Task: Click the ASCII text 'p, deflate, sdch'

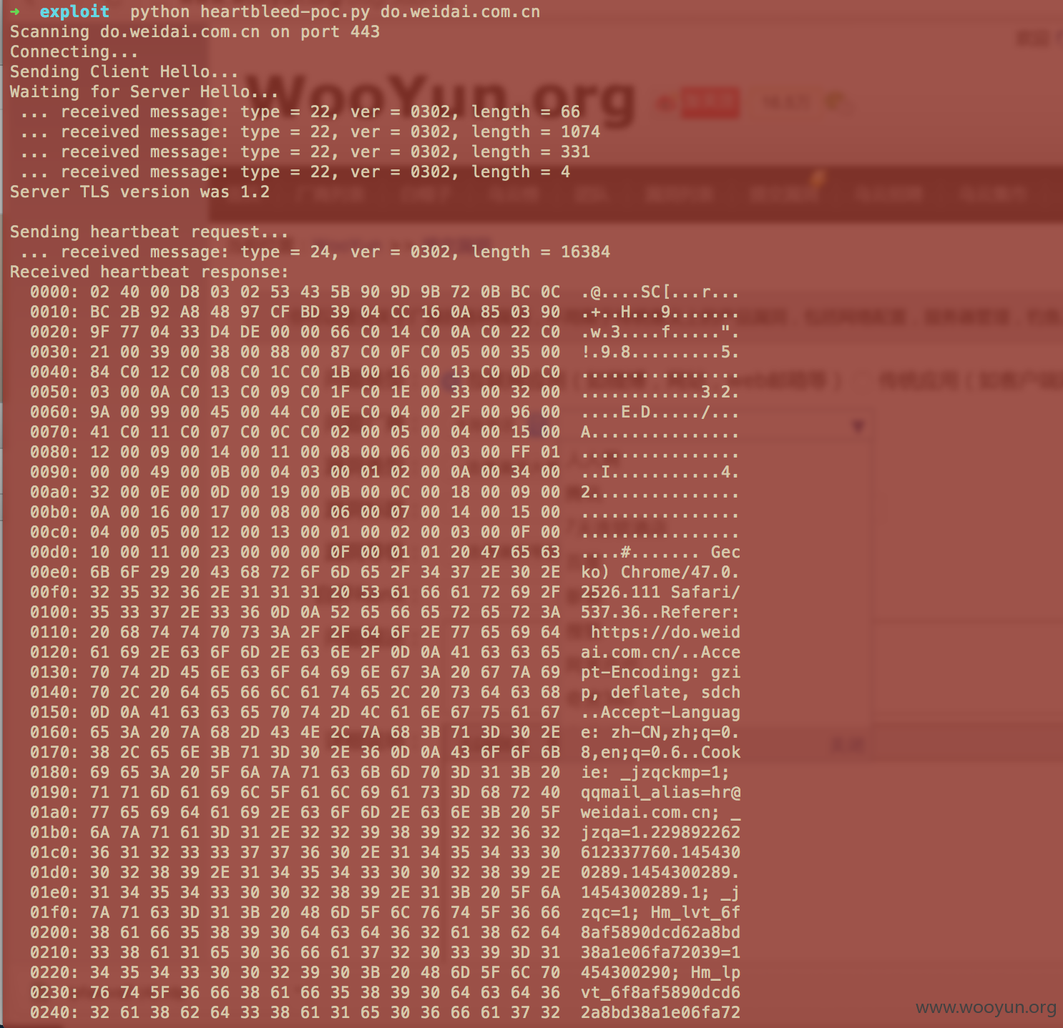Action: (660, 692)
